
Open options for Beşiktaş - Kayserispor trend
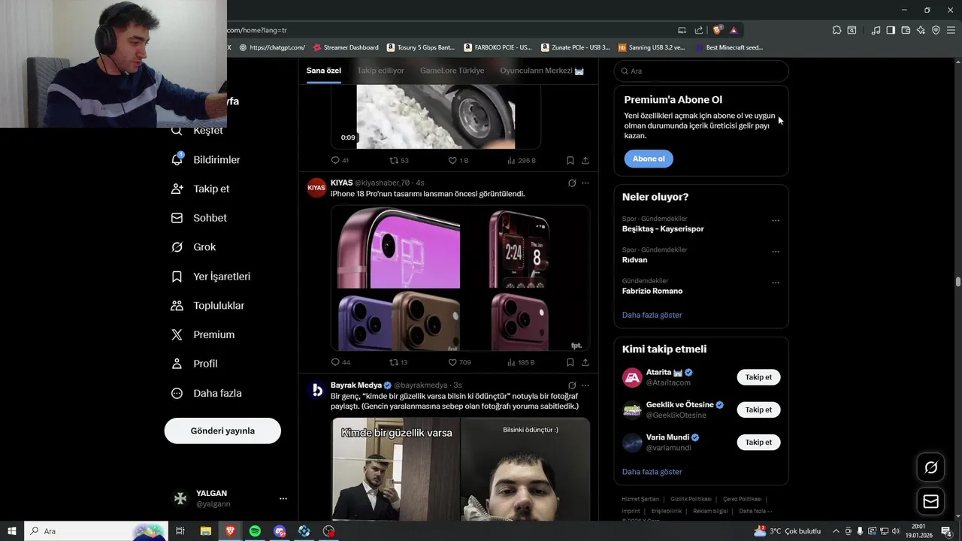(776, 221)
